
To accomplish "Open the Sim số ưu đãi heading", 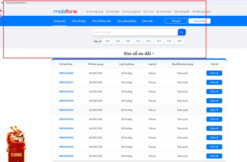I will coord(137,54).
